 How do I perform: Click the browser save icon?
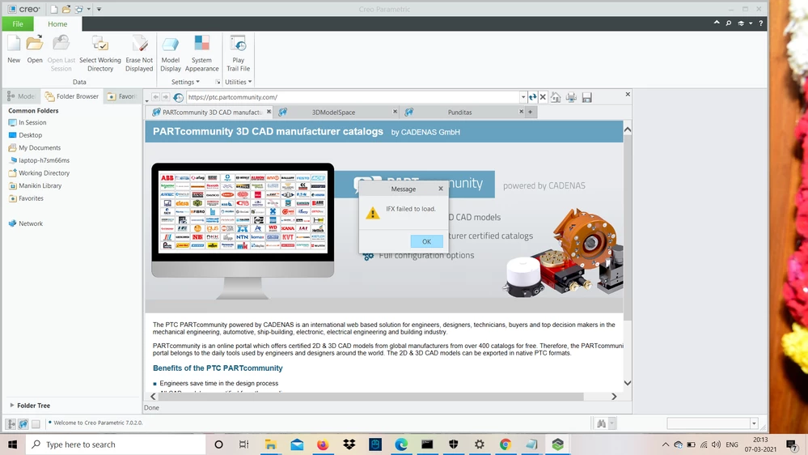(586, 97)
